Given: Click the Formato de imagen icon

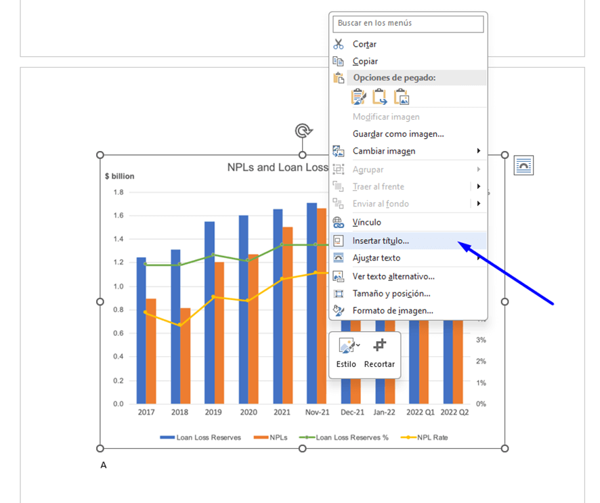Looking at the screenshot, I should click(339, 311).
